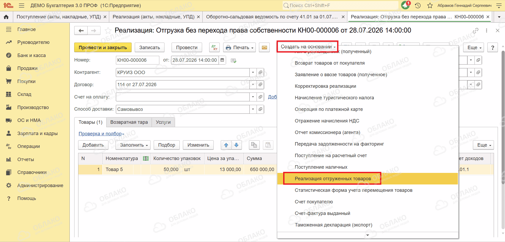Viewport: 505px width, 242px height.
Task: Close the Реализация (акты, накладные, УПД) tab
Action: [x=198, y=17]
